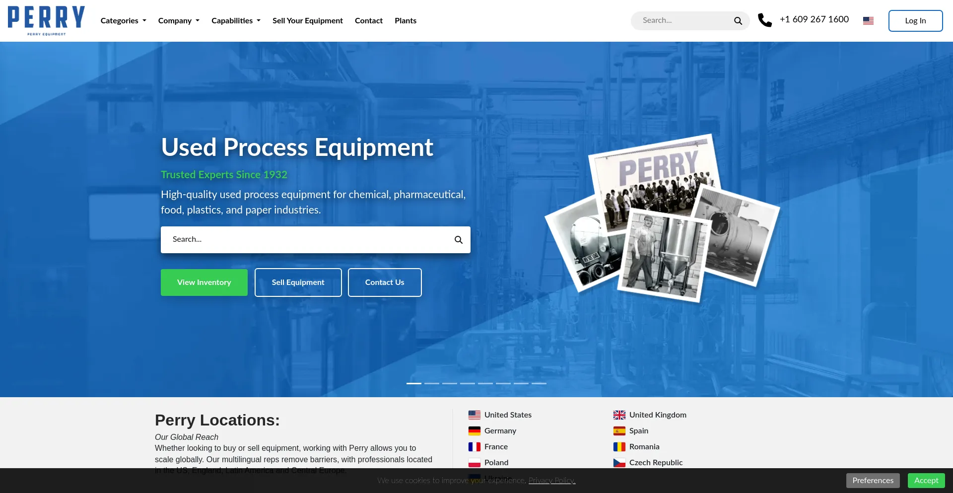Click the hero search magnifier icon

tap(459, 240)
